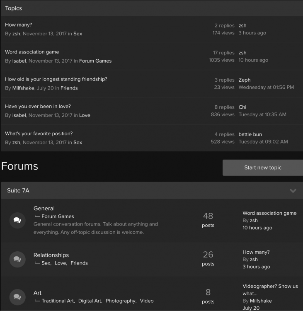Open the Relationships forum heading
This screenshot has height=311, width=303.
click(51, 255)
